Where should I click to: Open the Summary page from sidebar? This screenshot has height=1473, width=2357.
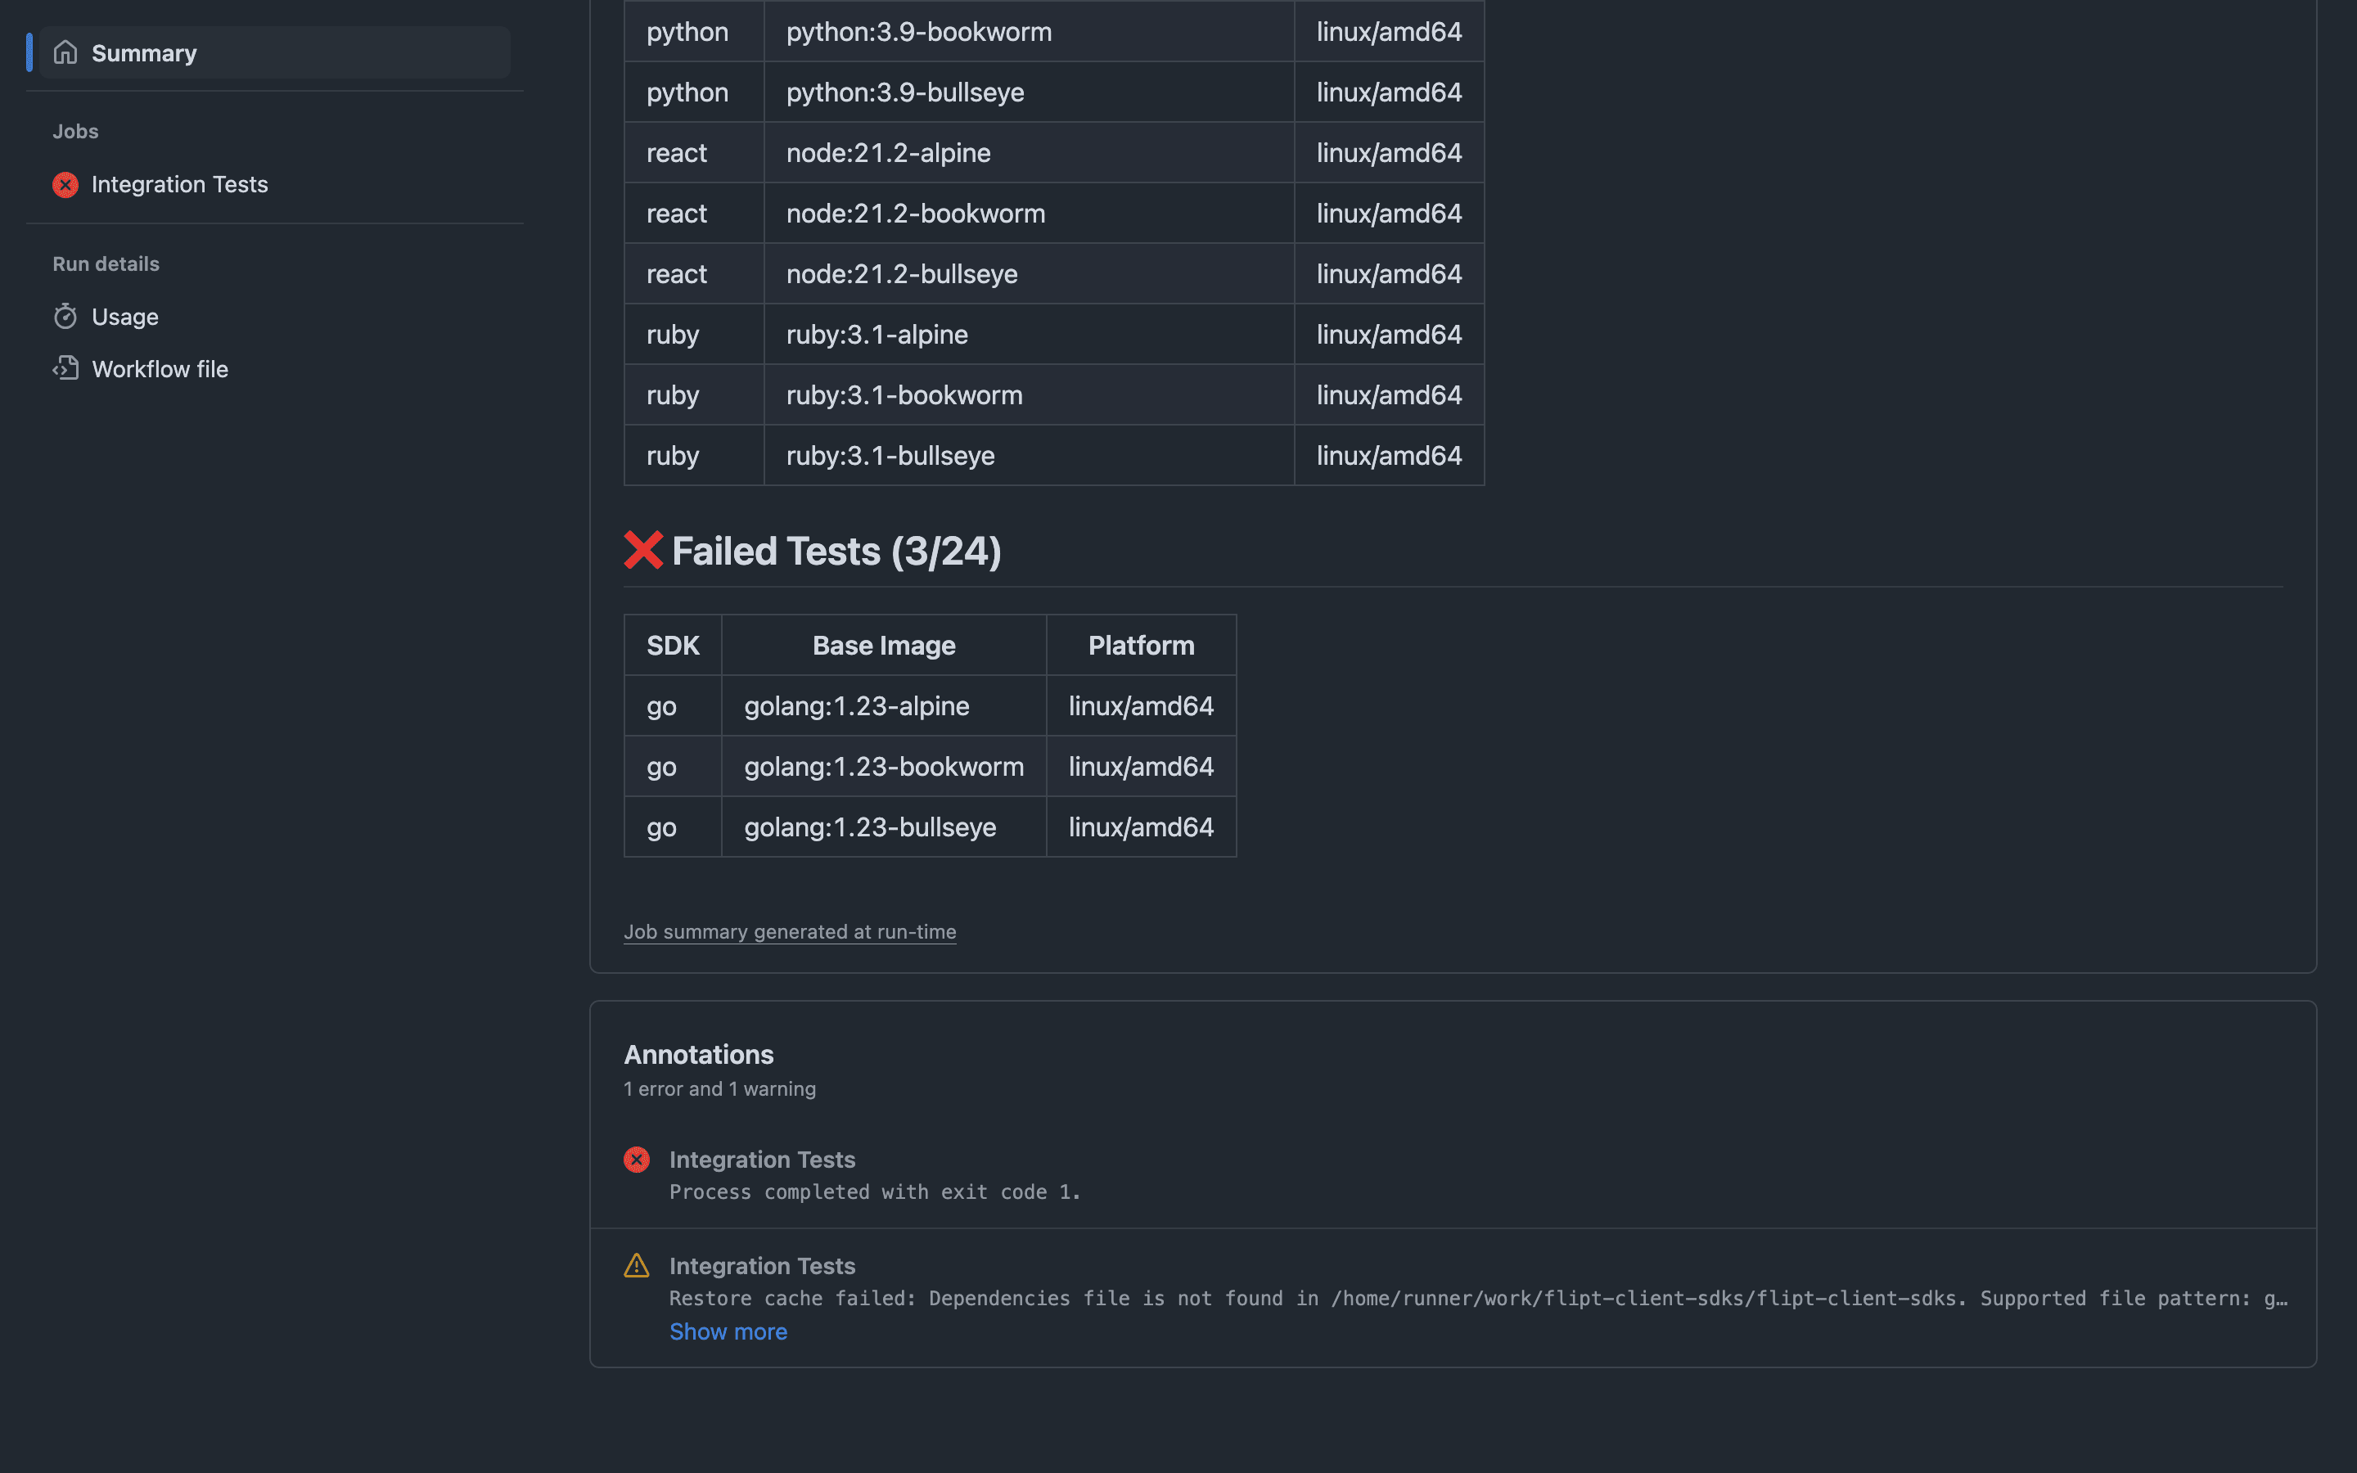[x=143, y=52]
